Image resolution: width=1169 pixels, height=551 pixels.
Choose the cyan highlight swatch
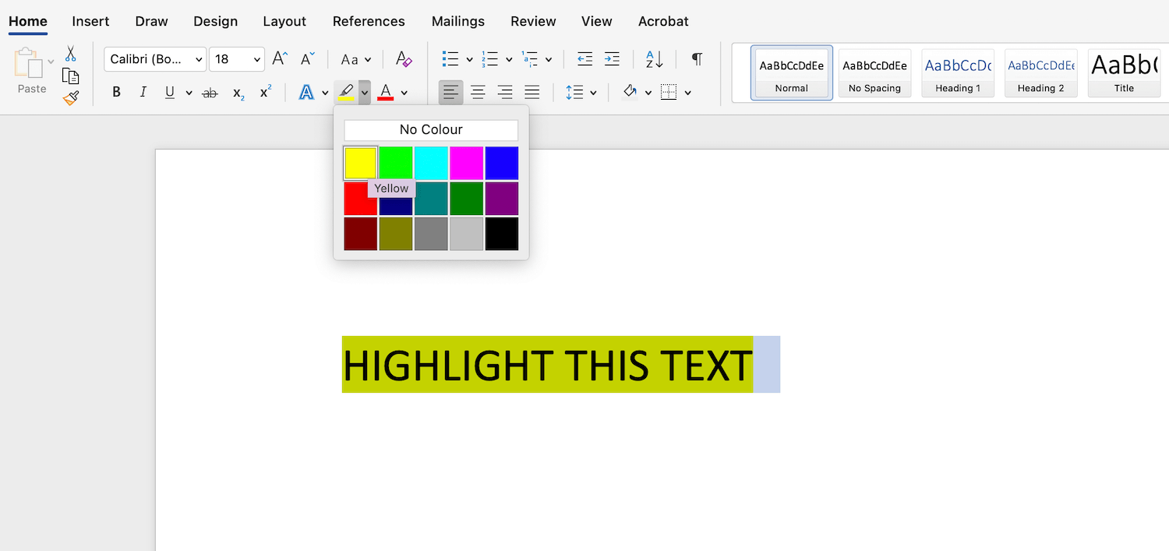tap(431, 163)
